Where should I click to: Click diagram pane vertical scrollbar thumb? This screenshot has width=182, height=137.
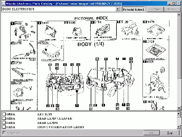pyautogui.click(x=179, y=47)
